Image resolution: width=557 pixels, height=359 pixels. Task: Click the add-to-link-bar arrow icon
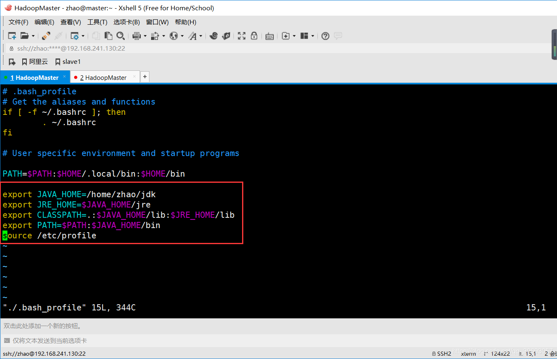click(x=12, y=62)
